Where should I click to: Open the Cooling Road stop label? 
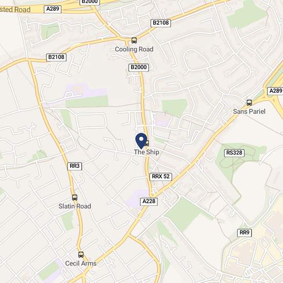134,49
